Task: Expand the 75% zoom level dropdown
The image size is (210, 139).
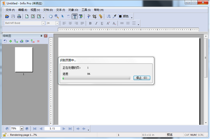Action: pos(22,129)
